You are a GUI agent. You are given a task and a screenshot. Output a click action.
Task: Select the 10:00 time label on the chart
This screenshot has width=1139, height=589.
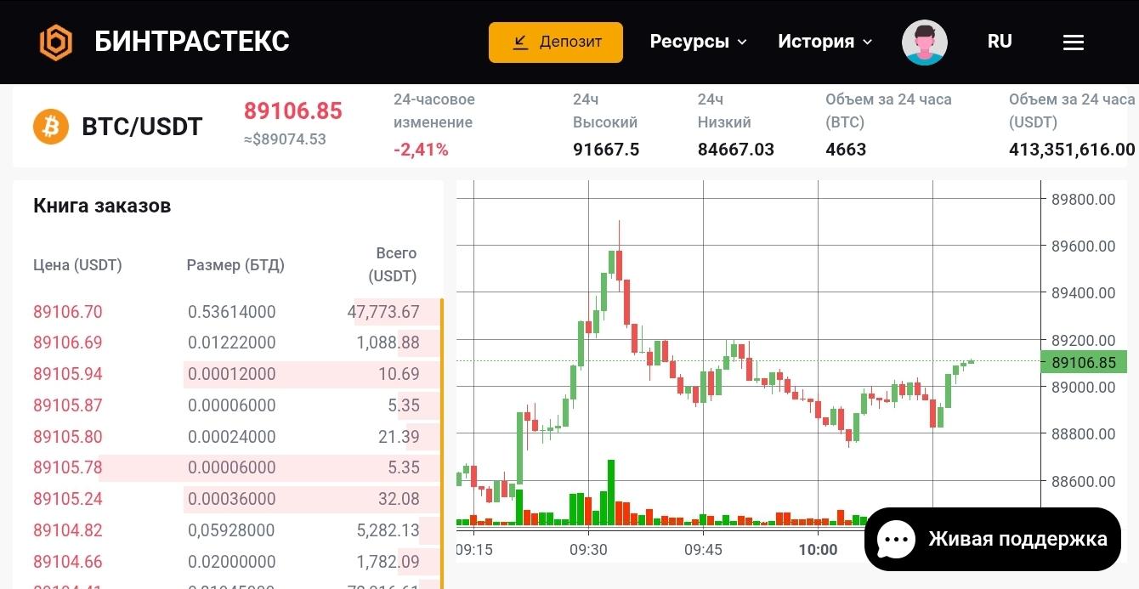point(818,550)
